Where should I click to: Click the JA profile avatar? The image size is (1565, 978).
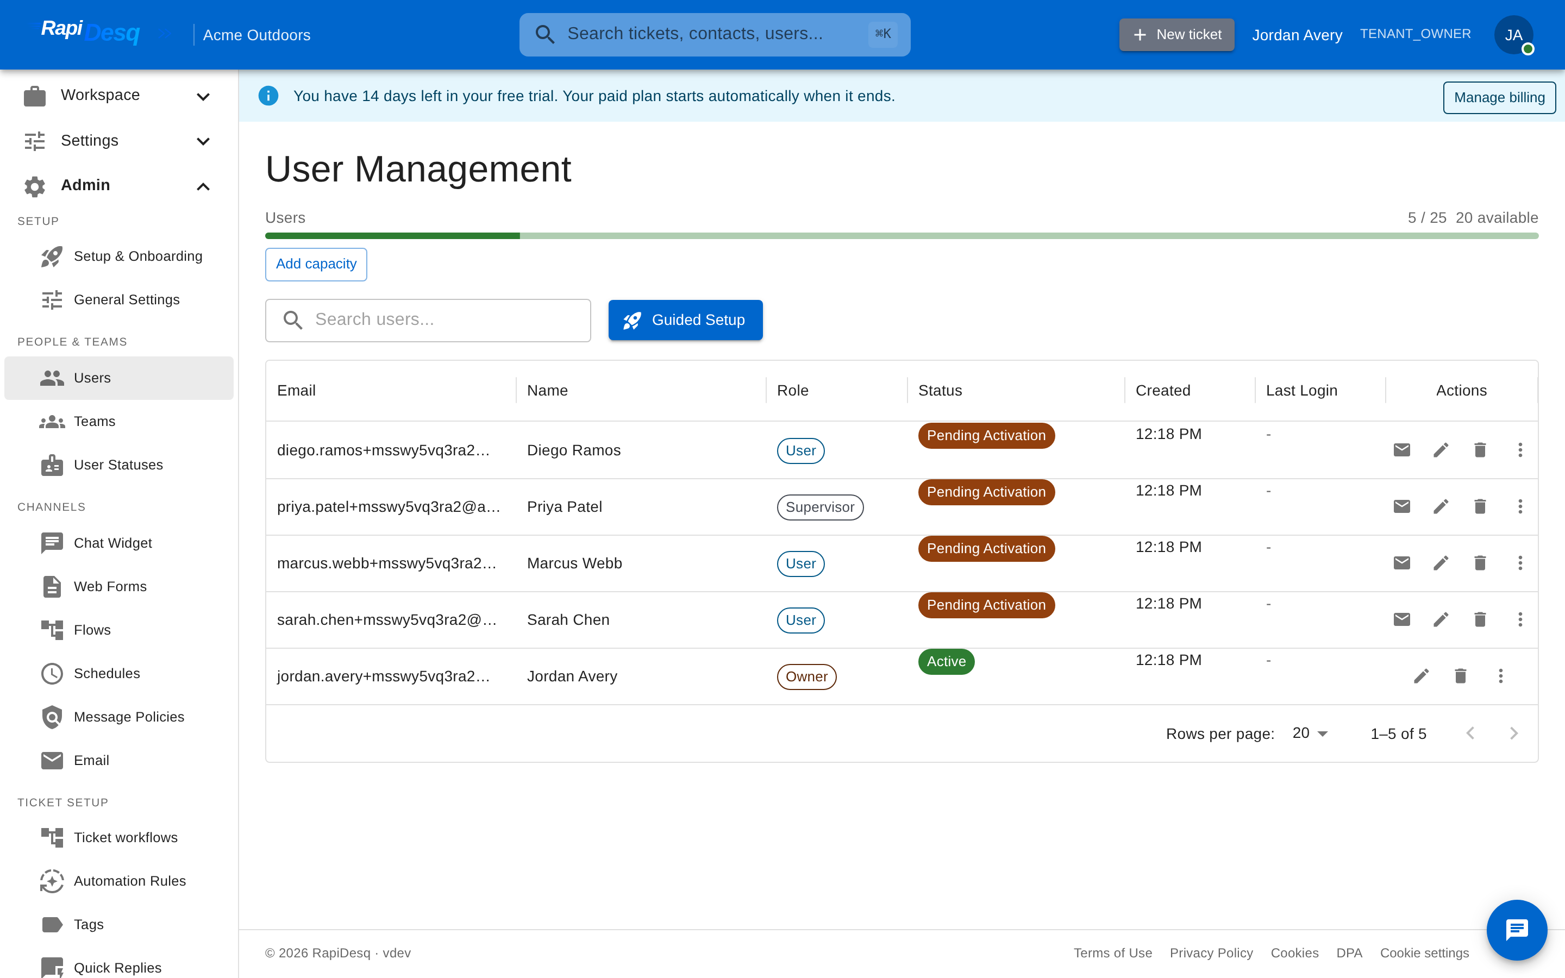point(1513,35)
